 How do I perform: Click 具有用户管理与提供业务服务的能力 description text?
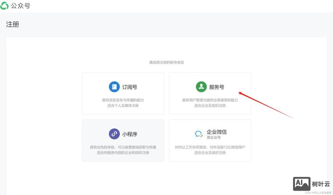[x=210, y=100]
